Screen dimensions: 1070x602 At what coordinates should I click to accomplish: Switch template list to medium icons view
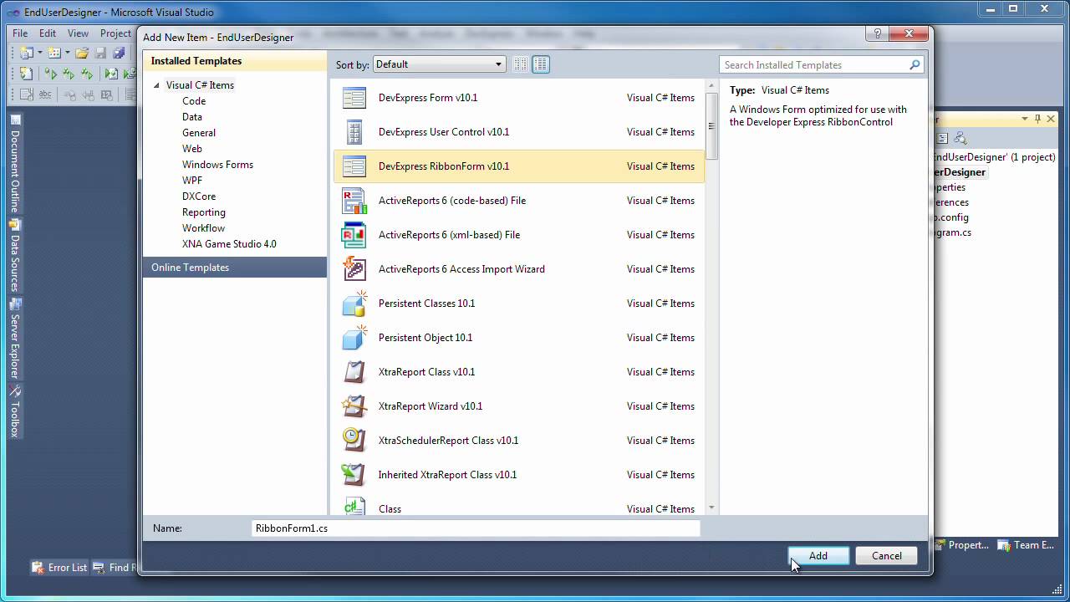coord(541,64)
